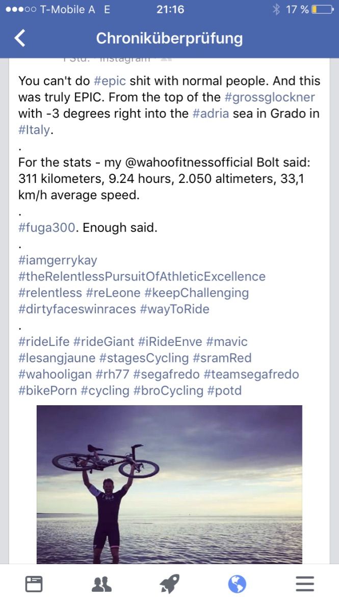
Task: Open the #dirtyfaceswinraces hashtag
Action: [77, 309]
